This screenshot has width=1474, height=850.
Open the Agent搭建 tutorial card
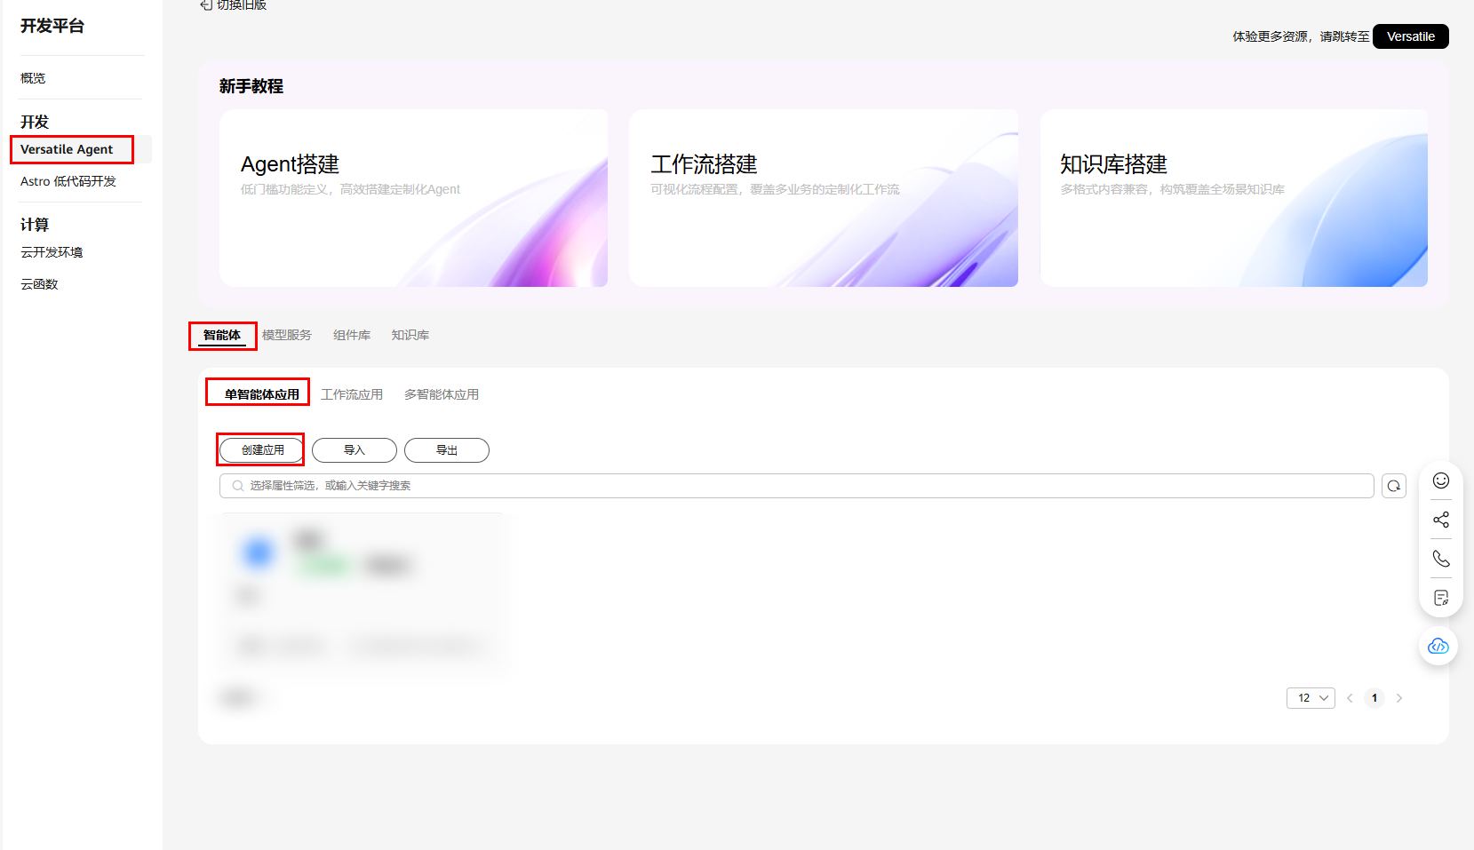(413, 198)
